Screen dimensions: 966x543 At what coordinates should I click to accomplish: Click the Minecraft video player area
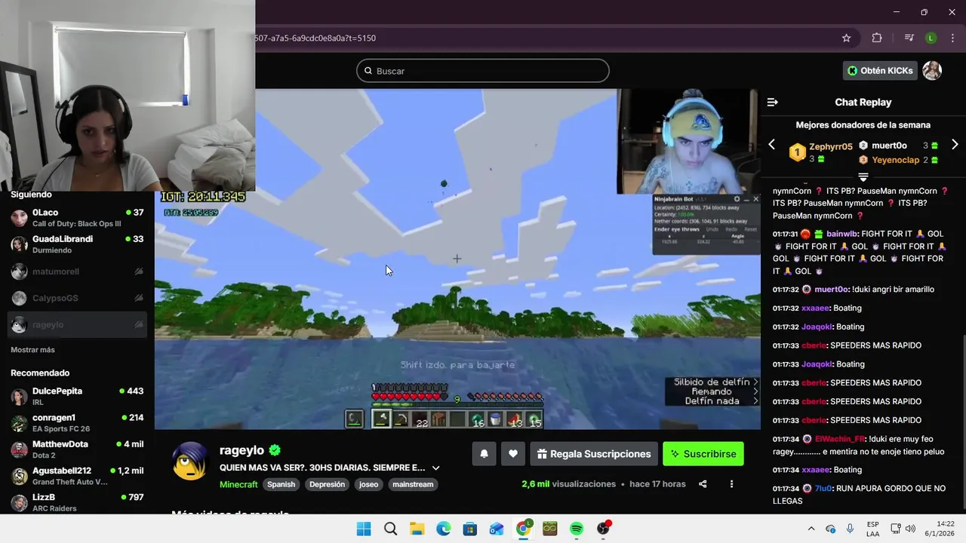coord(457,259)
